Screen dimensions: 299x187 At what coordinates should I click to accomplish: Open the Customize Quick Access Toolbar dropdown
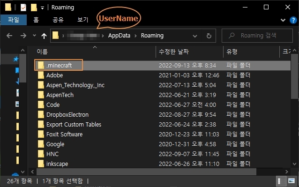42,8
